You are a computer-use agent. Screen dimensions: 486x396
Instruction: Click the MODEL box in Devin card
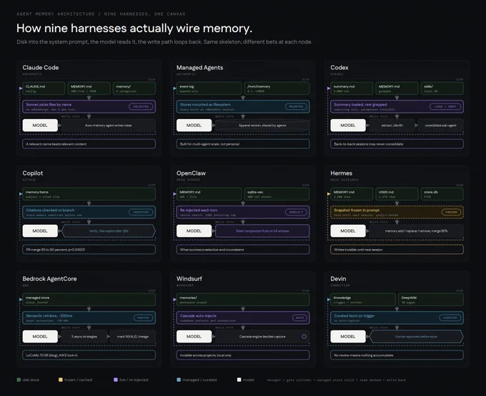coord(348,336)
